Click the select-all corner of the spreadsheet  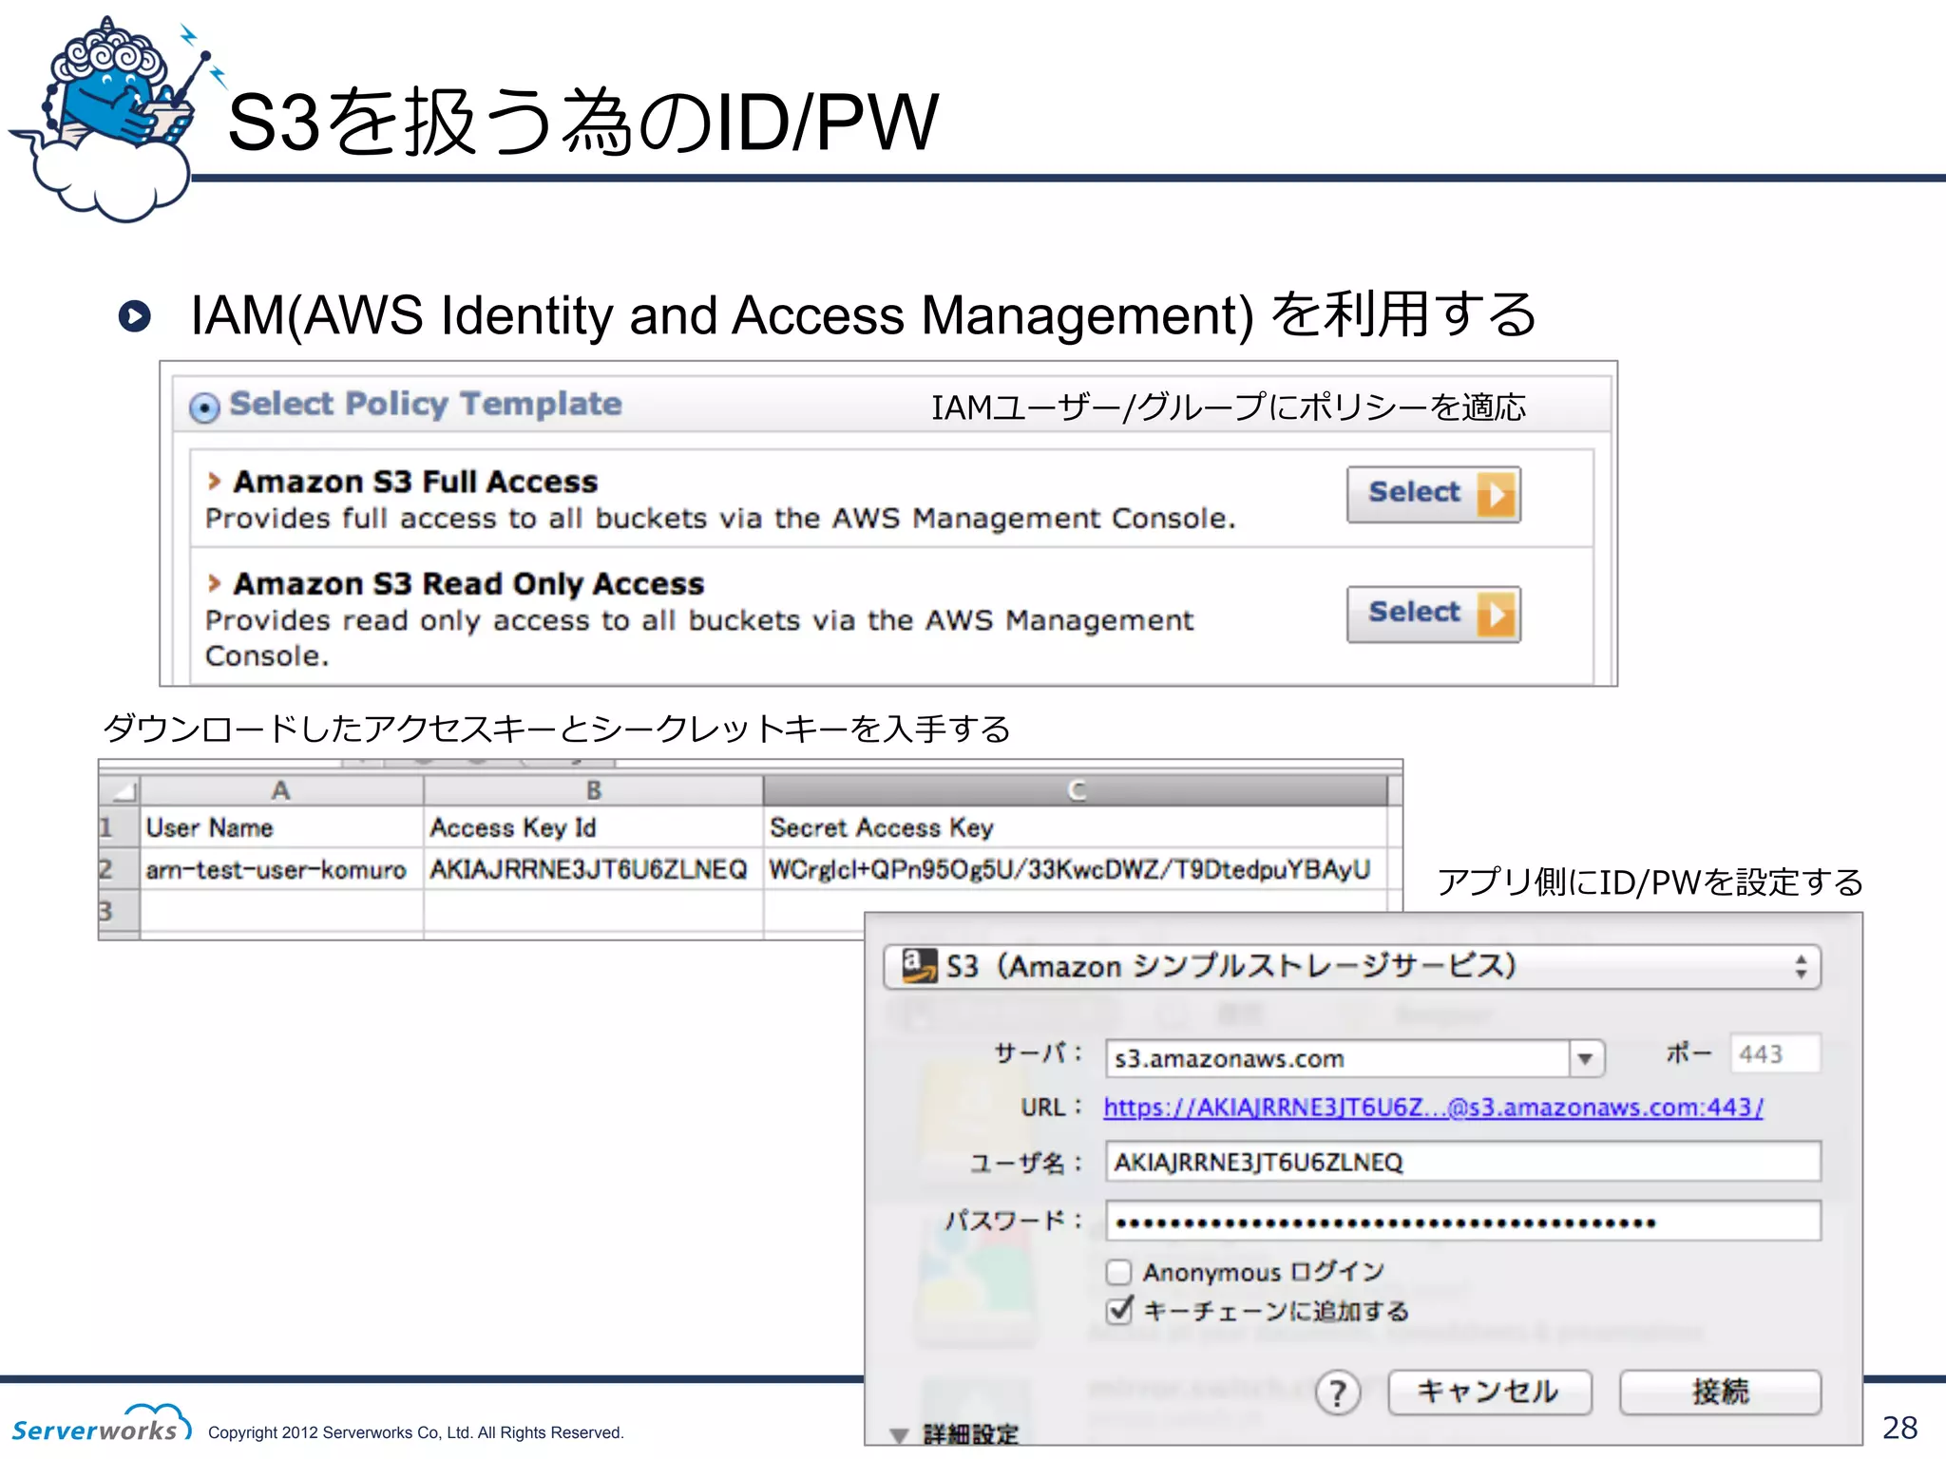click(120, 790)
